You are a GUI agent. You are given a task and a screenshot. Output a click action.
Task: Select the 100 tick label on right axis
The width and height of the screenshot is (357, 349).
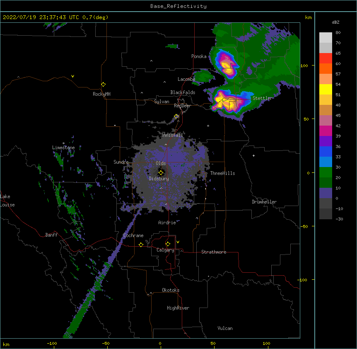[x=304, y=65]
